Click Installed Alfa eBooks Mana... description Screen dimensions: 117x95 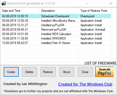pyautogui.click(x=59, y=21)
